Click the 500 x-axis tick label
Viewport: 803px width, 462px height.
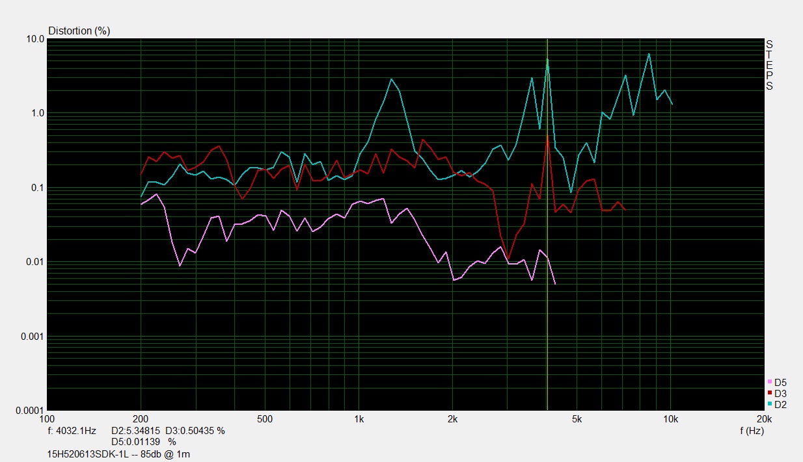tap(264, 419)
